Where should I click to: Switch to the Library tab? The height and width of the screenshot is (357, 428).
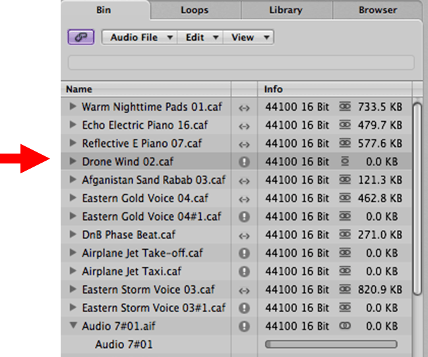[286, 10]
